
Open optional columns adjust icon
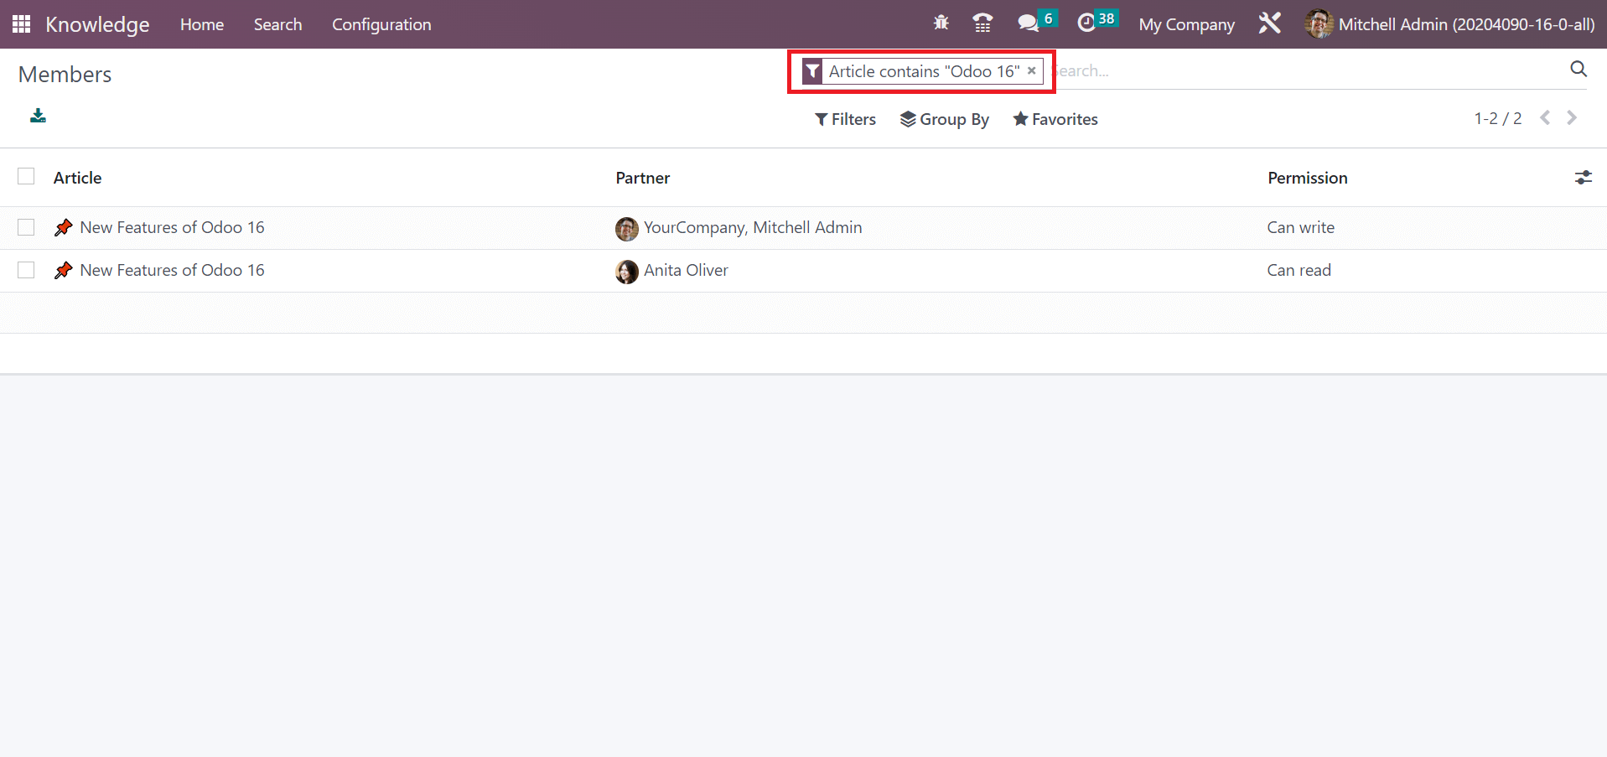click(x=1584, y=178)
